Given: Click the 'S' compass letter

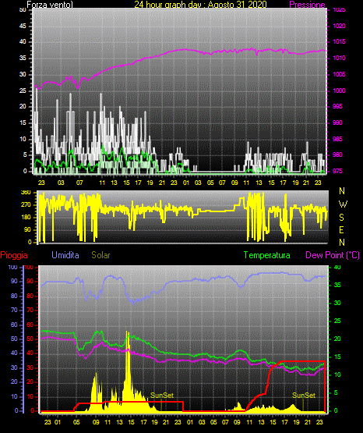Looking at the screenshot, I should 341,218.
